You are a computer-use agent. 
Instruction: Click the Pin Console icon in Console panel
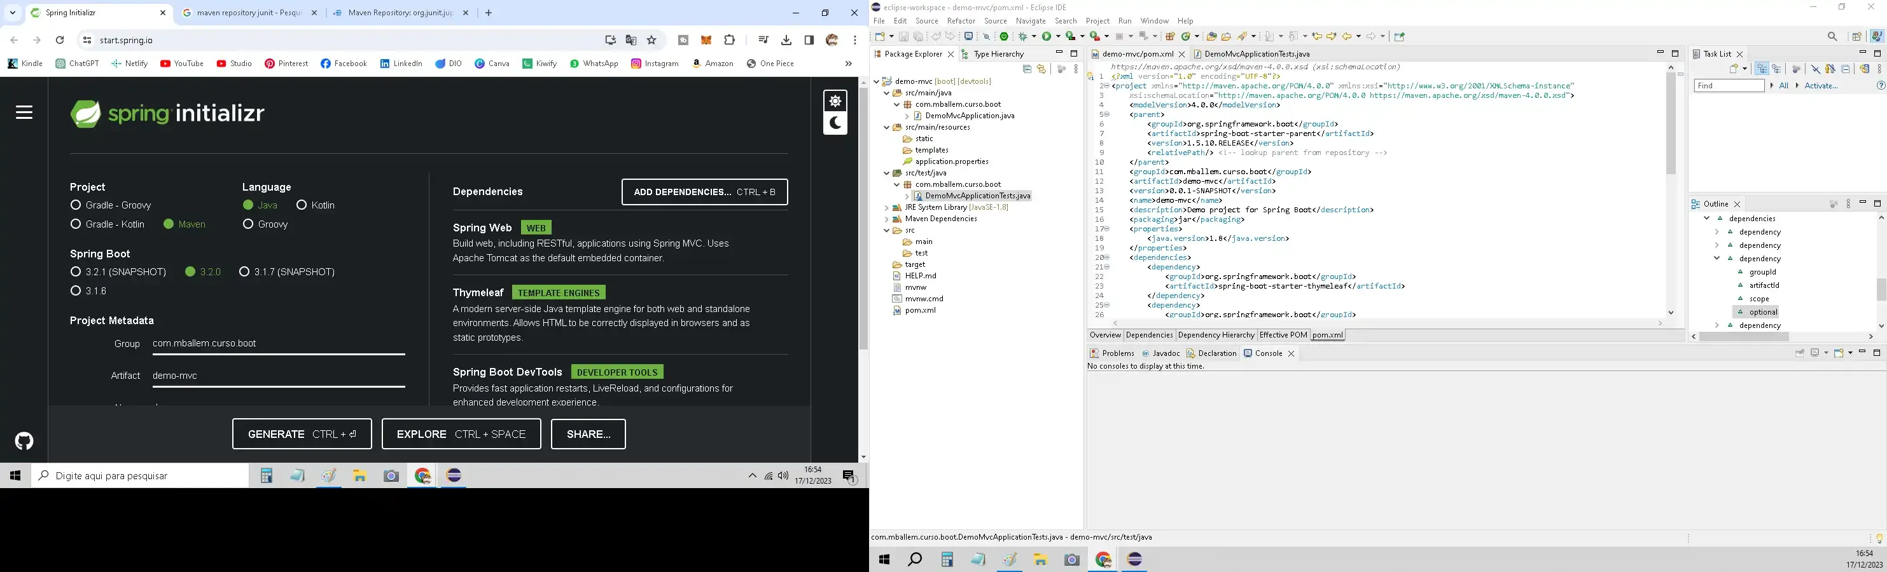tap(1799, 353)
